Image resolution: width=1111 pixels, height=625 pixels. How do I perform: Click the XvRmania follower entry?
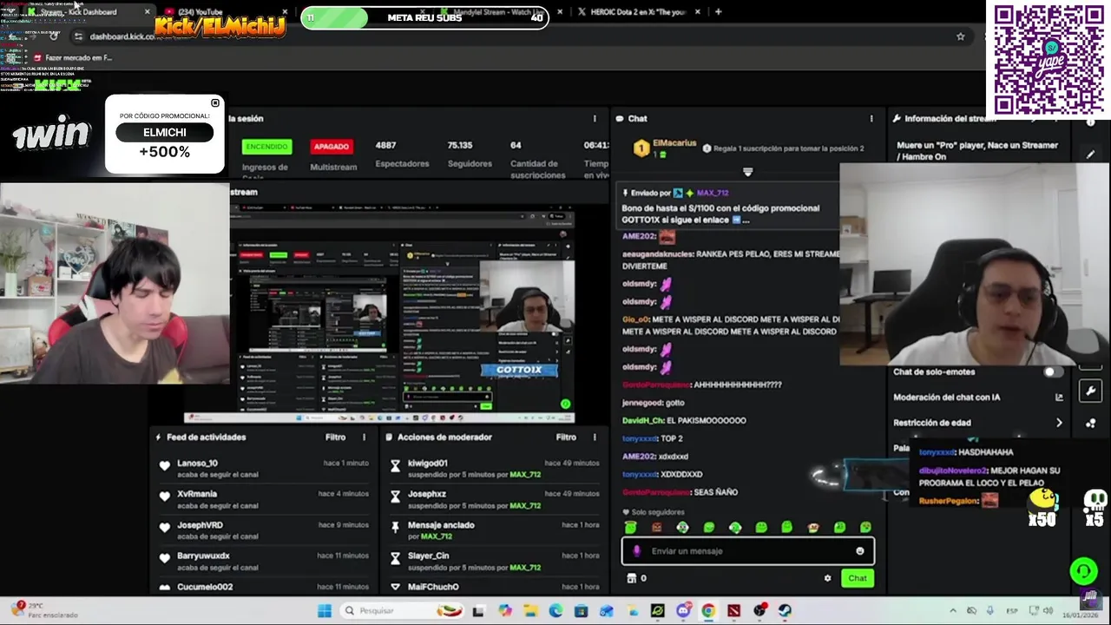(x=264, y=499)
